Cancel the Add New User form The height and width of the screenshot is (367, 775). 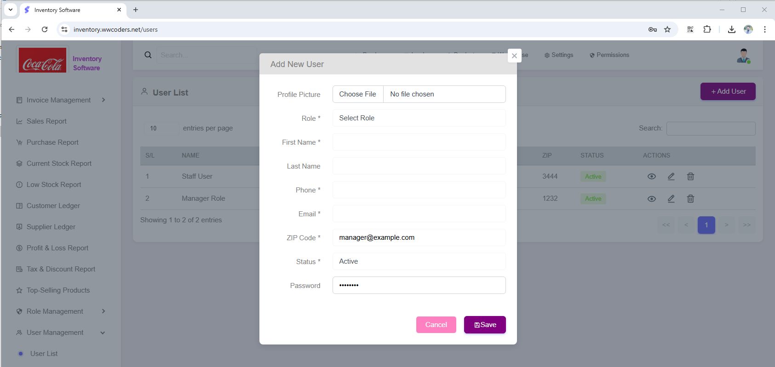(436, 325)
